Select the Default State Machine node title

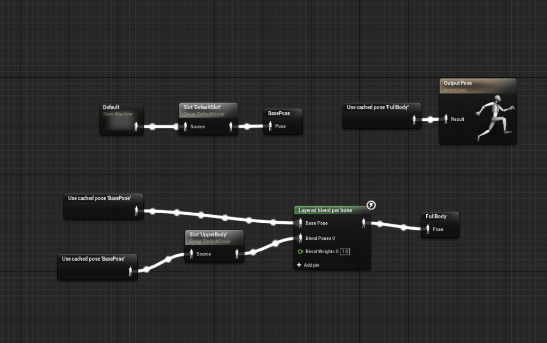click(x=112, y=107)
